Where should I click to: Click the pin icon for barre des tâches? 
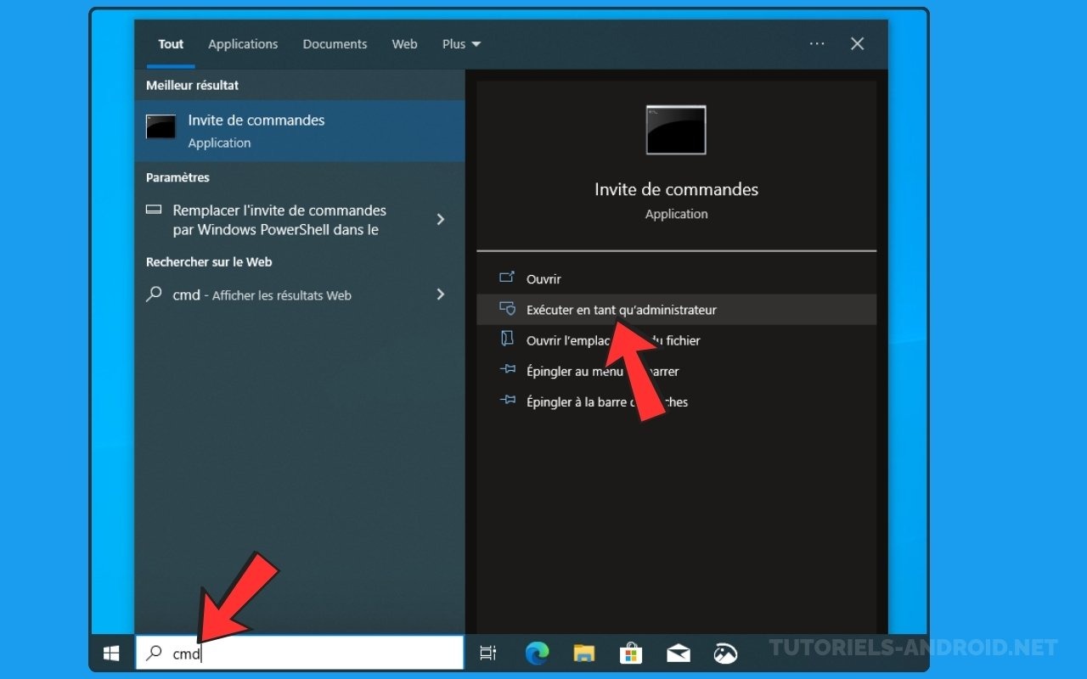[x=507, y=400]
